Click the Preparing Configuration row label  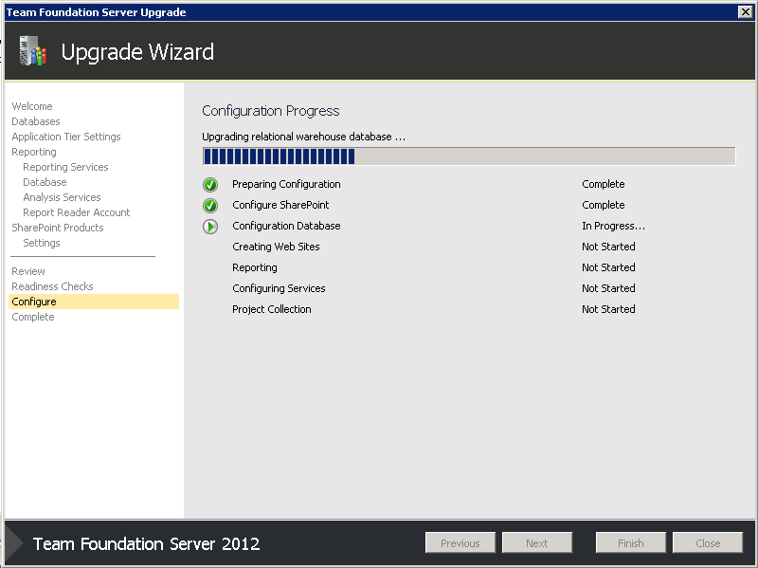(x=286, y=184)
